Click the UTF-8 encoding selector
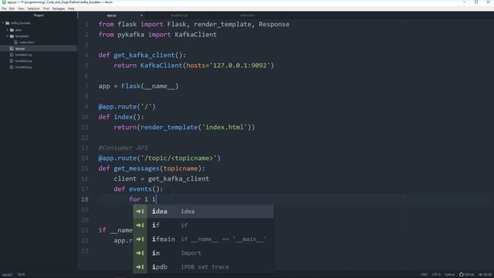Image resolution: width=494 pixels, height=278 pixels. 436,275
